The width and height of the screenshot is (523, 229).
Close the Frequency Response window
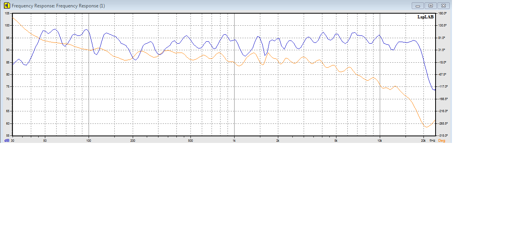coord(443,5)
